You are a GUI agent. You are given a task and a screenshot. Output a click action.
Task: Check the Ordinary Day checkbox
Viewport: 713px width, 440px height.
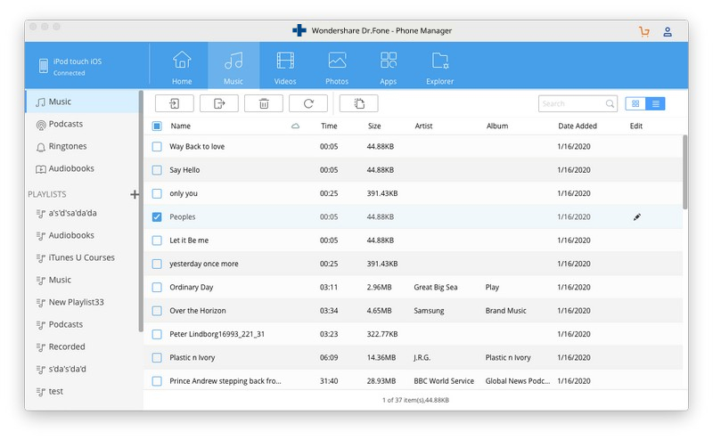tap(157, 288)
